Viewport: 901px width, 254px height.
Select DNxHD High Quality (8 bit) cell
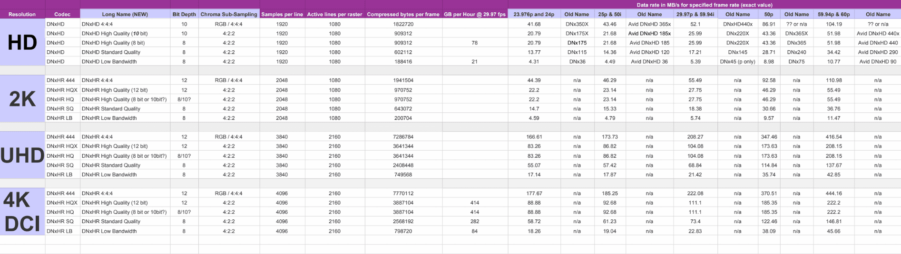coord(125,43)
